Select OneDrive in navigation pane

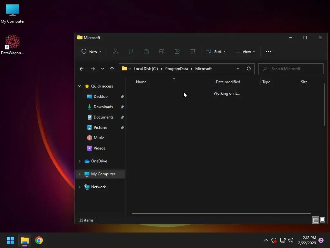click(x=99, y=161)
